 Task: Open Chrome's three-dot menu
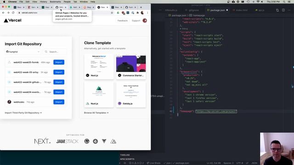[147, 13]
